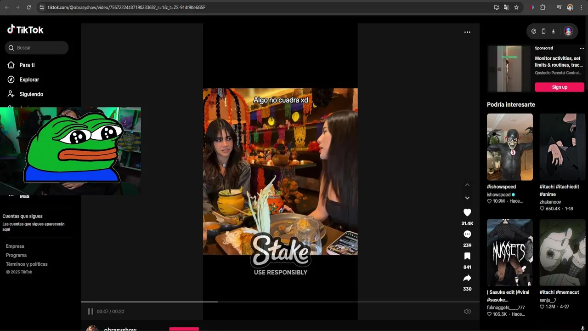Go back in the browser

point(6,7)
